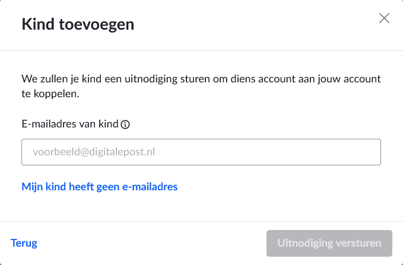Click the info icon beside E-mailadres van kind
The width and height of the screenshot is (403, 265).
pyautogui.click(x=125, y=124)
